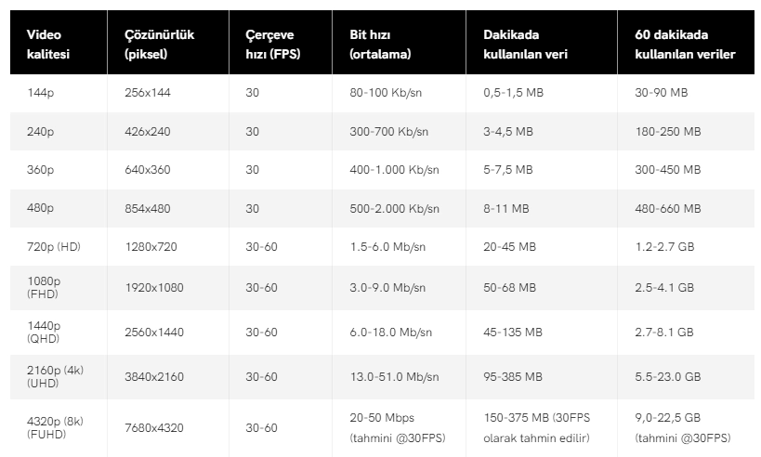Click the 'Çözünürlük (piksel)' header cell
761x457 pixels.
[159, 45]
